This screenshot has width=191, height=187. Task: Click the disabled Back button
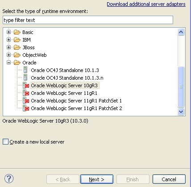coord(63,179)
